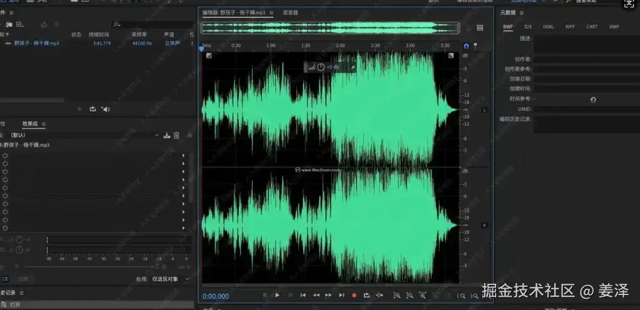This screenshot has width=640, height=310.
Task: Click the 声道 column header
Action: 169,34
